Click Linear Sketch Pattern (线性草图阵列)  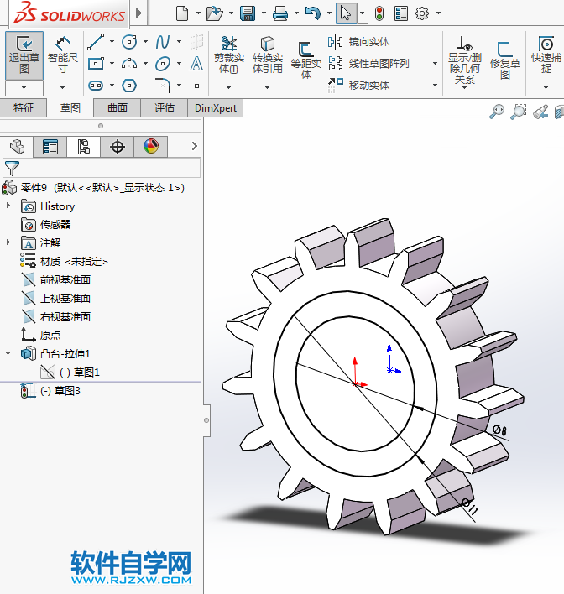click(x=368, y=63)
